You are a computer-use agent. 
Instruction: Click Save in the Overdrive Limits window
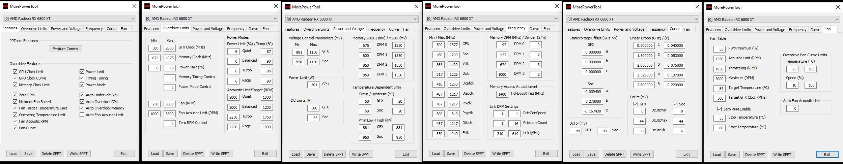tap(170, 154)
